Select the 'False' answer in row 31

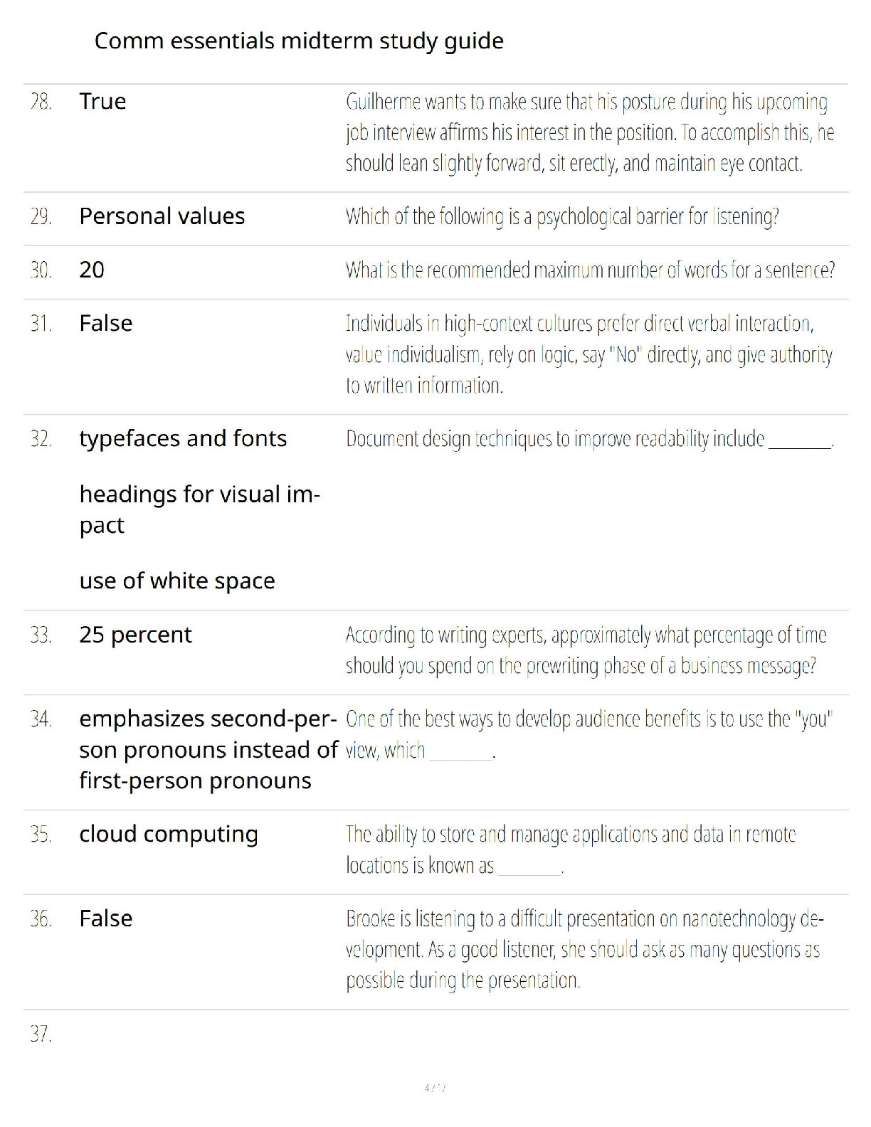pos(106,324)
